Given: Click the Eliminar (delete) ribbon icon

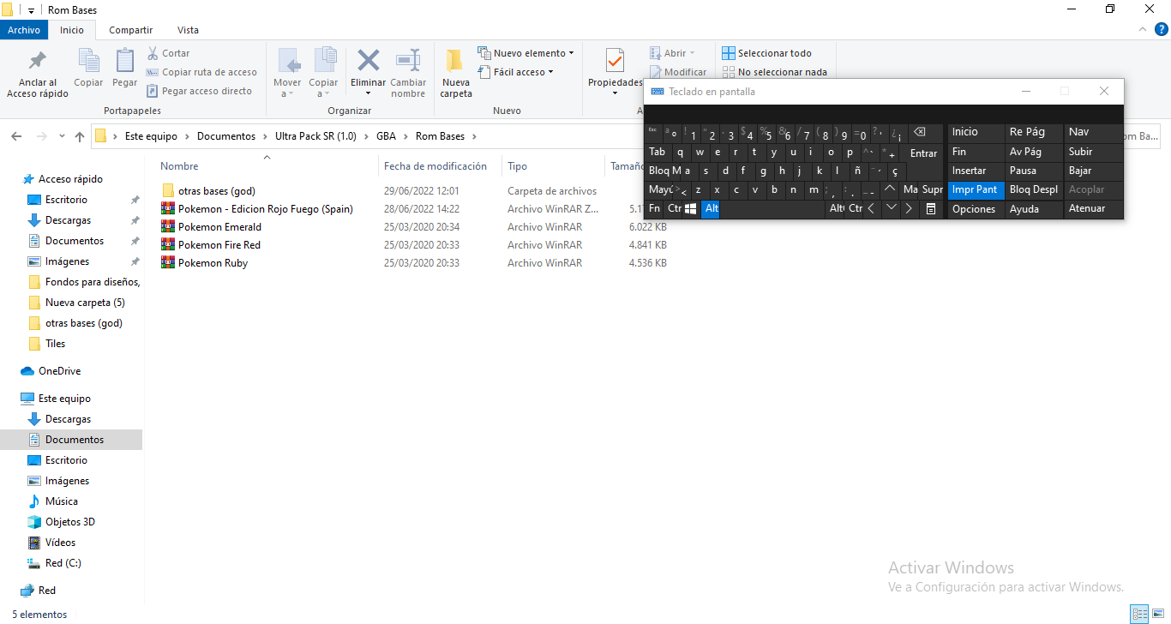Looking at the screenshot, I should [x=368, y=62].
